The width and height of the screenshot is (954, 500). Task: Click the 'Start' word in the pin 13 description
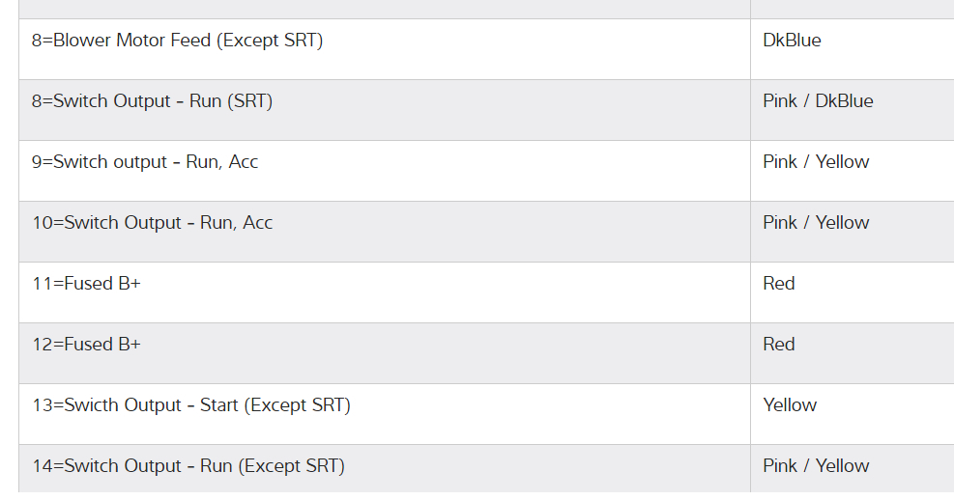219,405
